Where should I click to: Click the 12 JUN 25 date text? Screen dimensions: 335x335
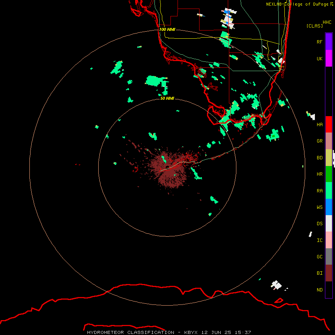217,332
